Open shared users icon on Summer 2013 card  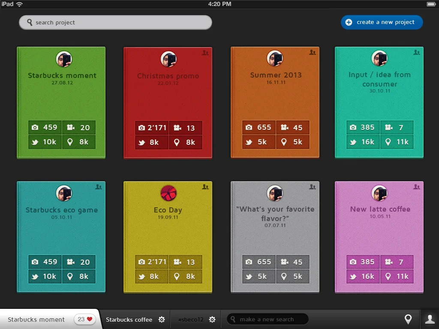(x=313, y=52)
